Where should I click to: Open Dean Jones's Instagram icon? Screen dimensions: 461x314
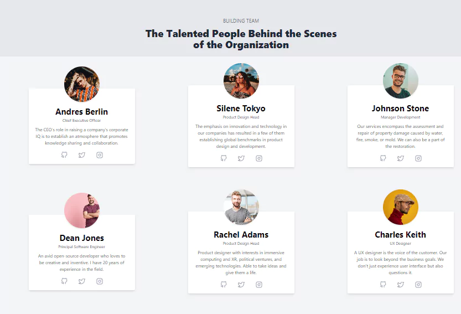coord(100,281)
